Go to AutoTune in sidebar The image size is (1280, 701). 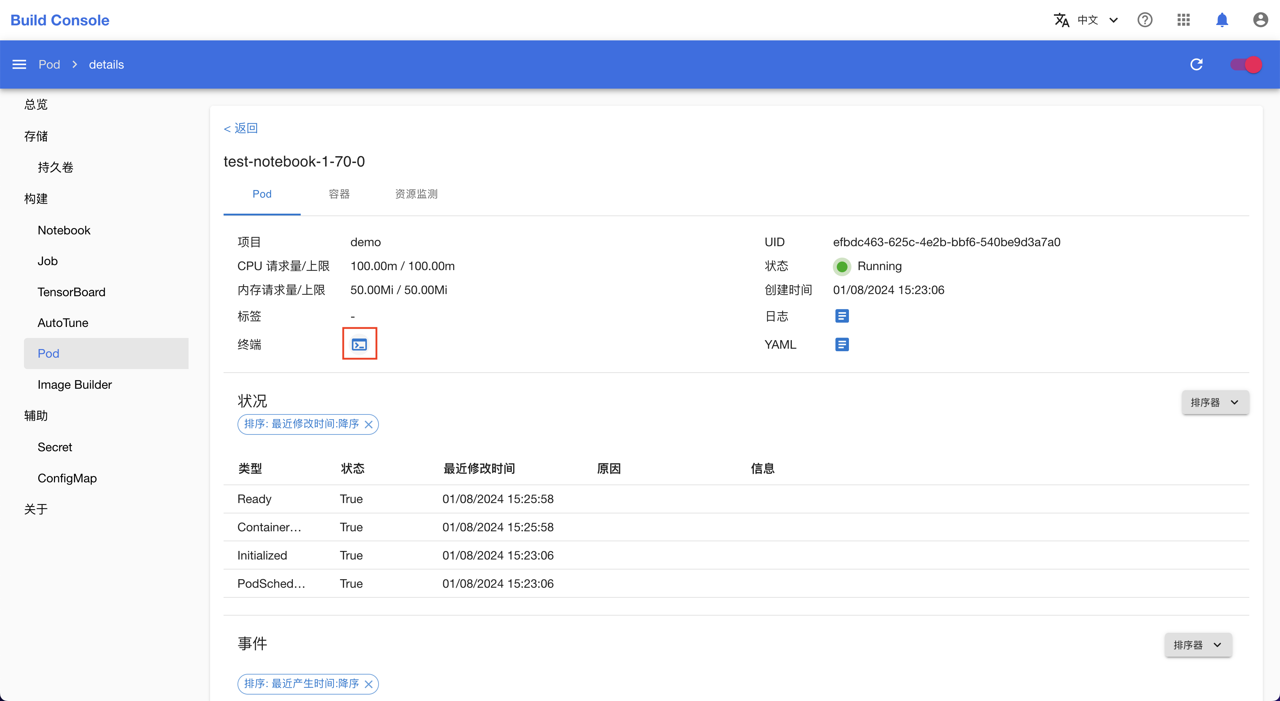coord(63,323)
